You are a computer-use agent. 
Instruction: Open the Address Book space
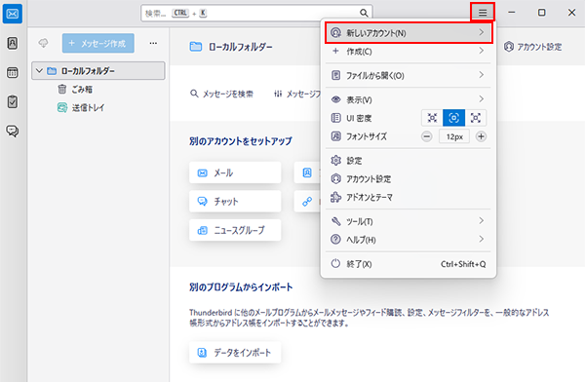point(13,43)
